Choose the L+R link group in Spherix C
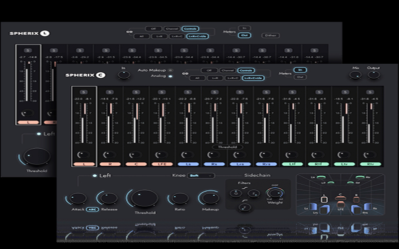 tap(215, 78)
